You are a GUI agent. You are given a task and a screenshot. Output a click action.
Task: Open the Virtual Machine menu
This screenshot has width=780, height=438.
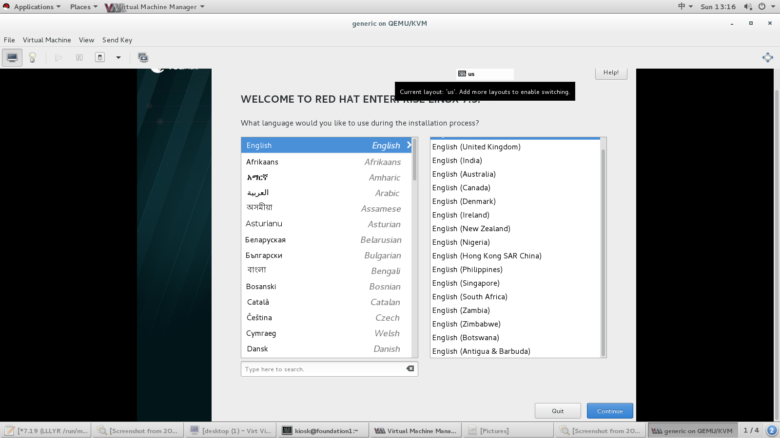[x=47, y=40]
